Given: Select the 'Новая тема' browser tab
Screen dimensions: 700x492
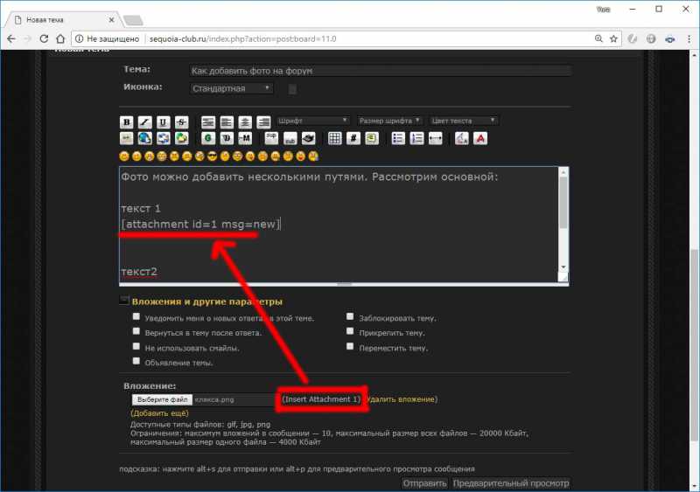Looking at the screenshot, I should click(61, 19).
